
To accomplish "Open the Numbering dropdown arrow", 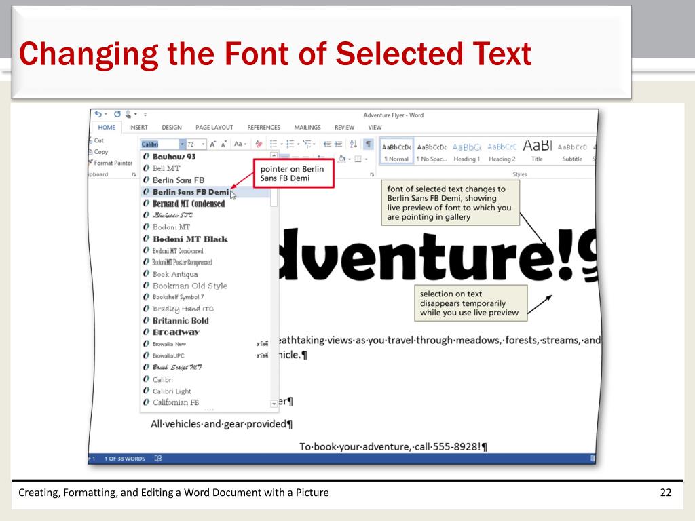I will (x=299, y=144).
